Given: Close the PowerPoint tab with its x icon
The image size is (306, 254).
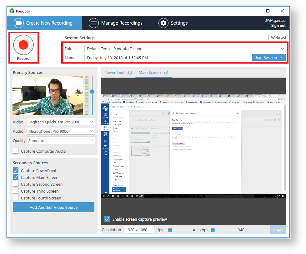Looking at the screenshot, I should tap(130, 73).
